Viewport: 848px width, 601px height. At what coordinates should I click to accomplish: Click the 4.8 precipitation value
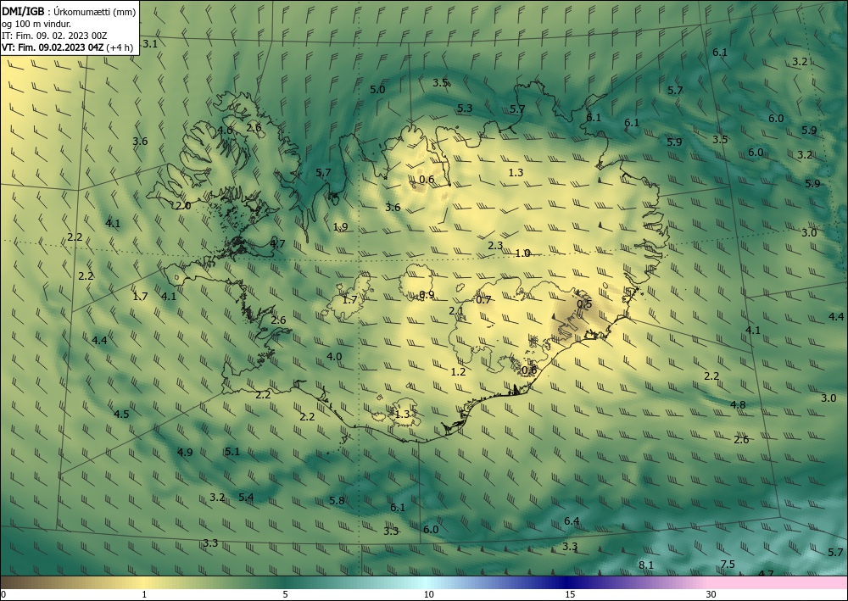[738, 405]
